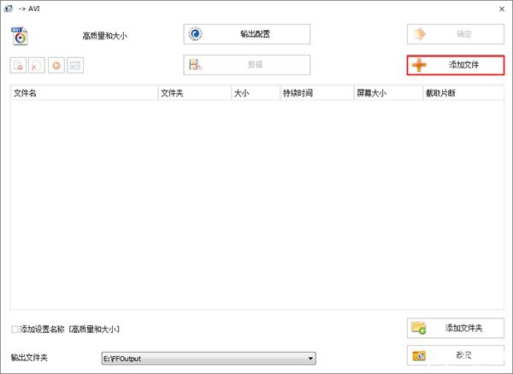
Task: Click the 截取片断 column header
Action: [x=462, y=92]
